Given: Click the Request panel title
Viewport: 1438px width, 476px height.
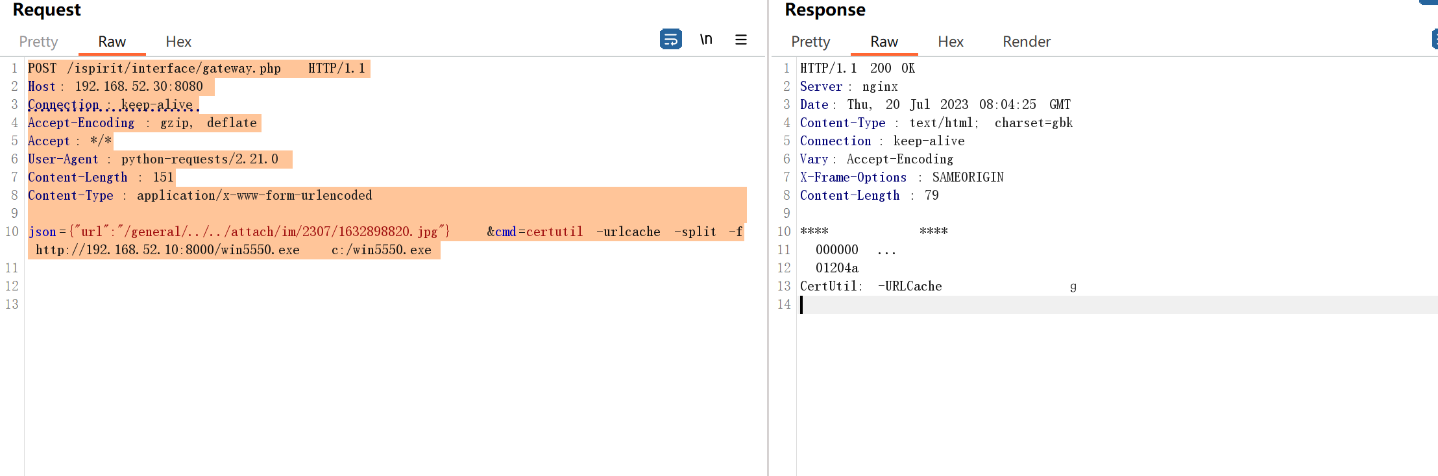Looking at the screenshot, I should tap(47, 10).
